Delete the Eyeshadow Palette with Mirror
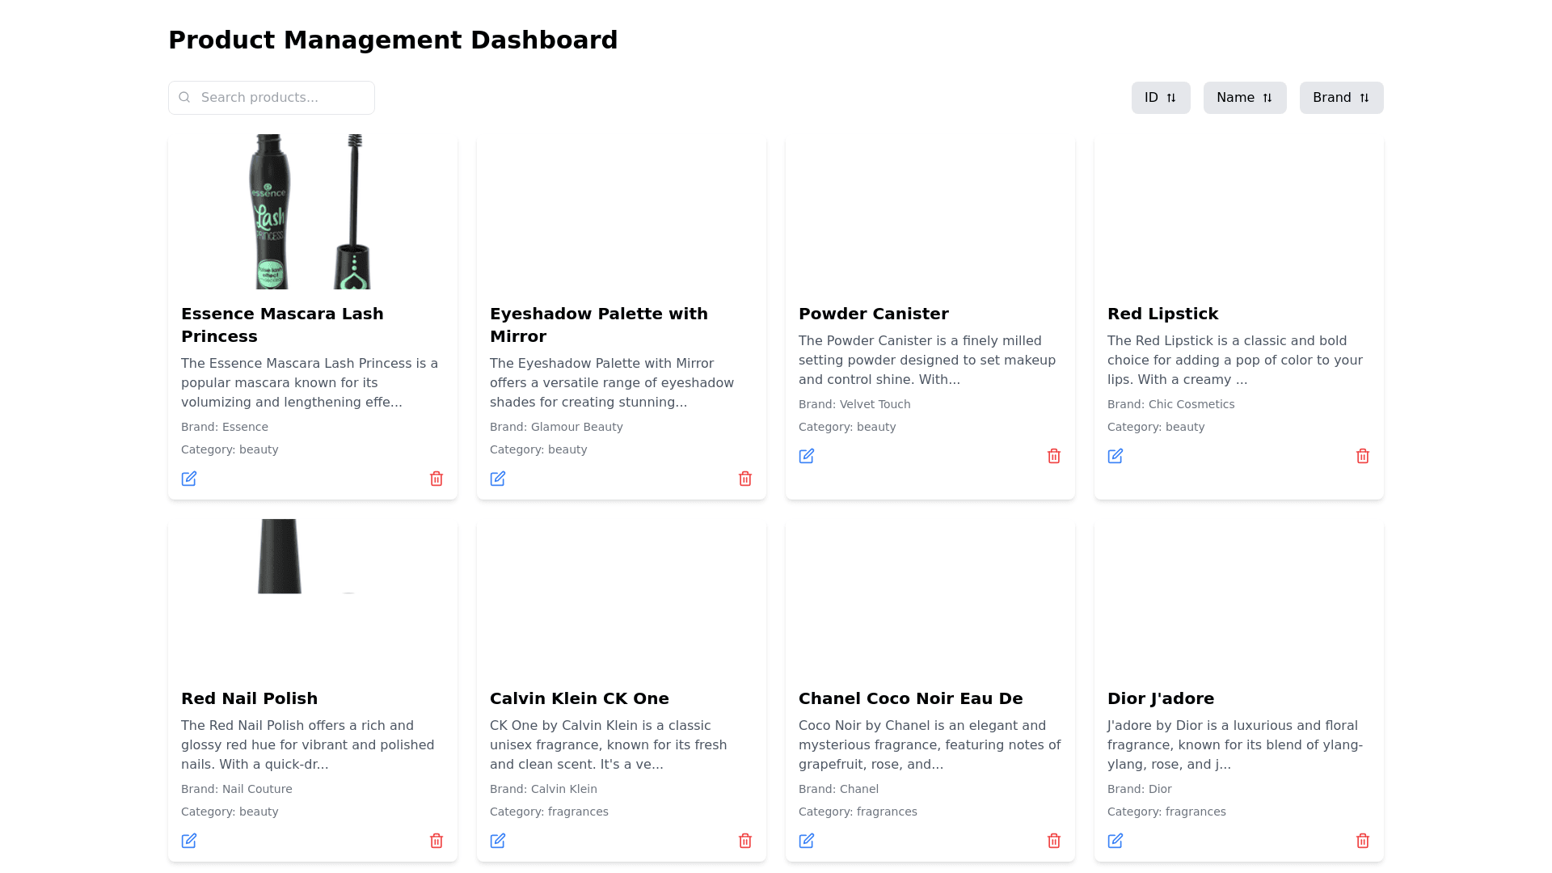 coord(745,479)
